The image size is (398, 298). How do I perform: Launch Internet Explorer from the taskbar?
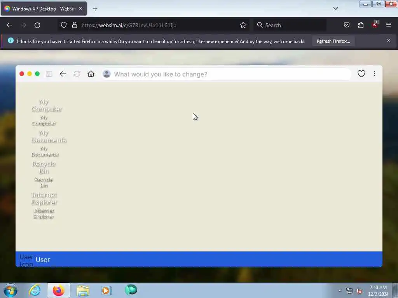pos(35,290)
